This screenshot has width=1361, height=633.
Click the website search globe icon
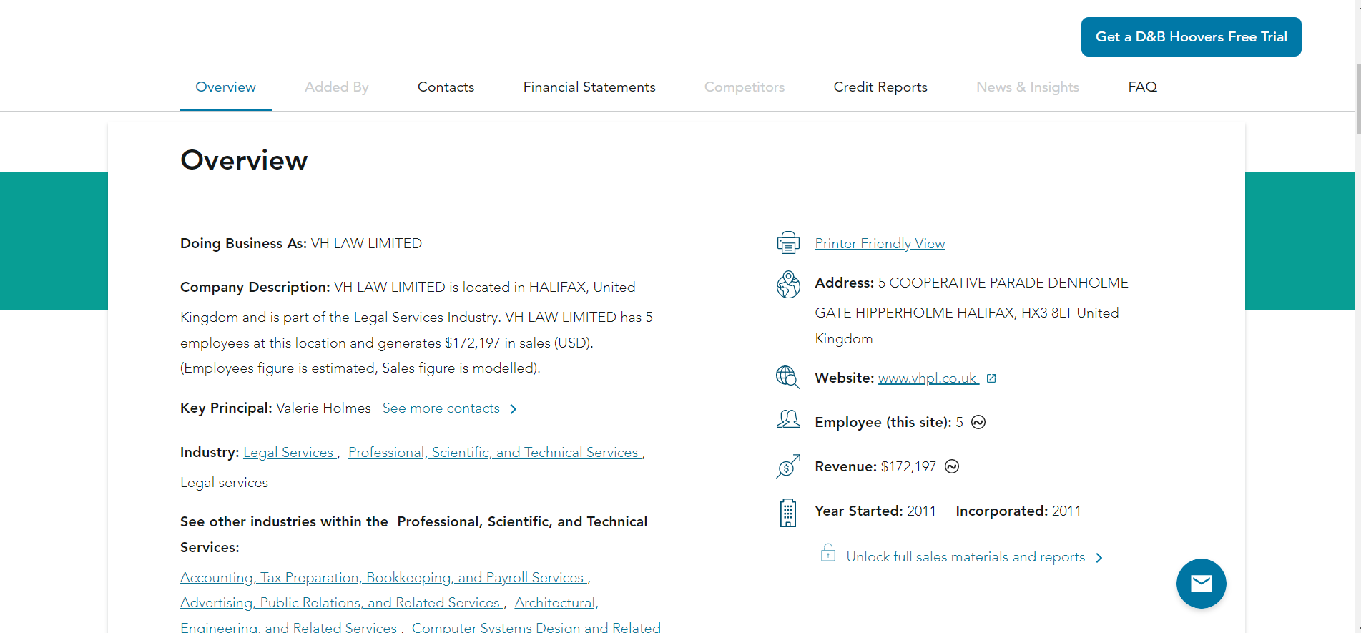click(x=788, y=377)
